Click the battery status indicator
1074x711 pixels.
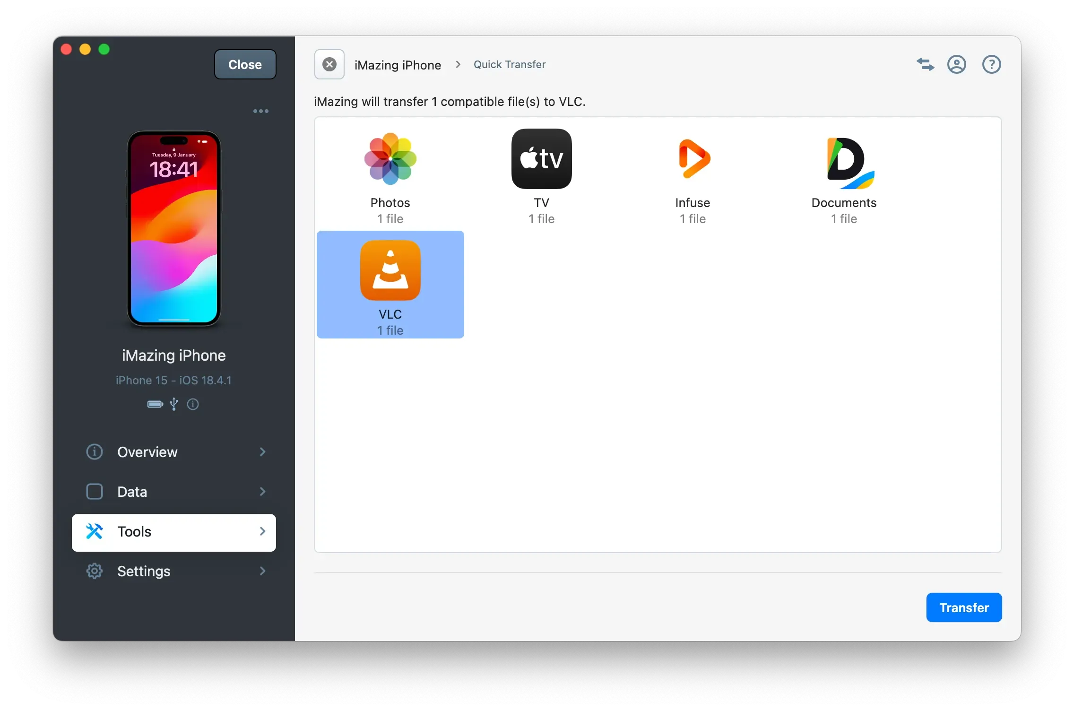(x=154, y=405)
